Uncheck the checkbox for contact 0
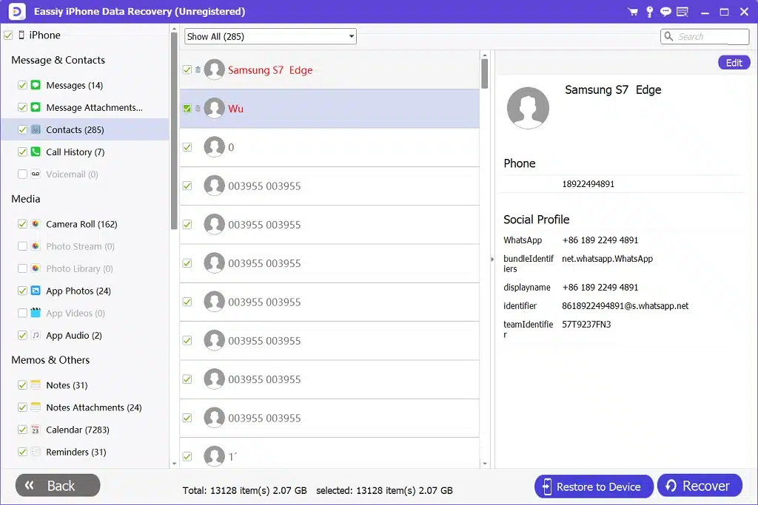 [187, 147]
